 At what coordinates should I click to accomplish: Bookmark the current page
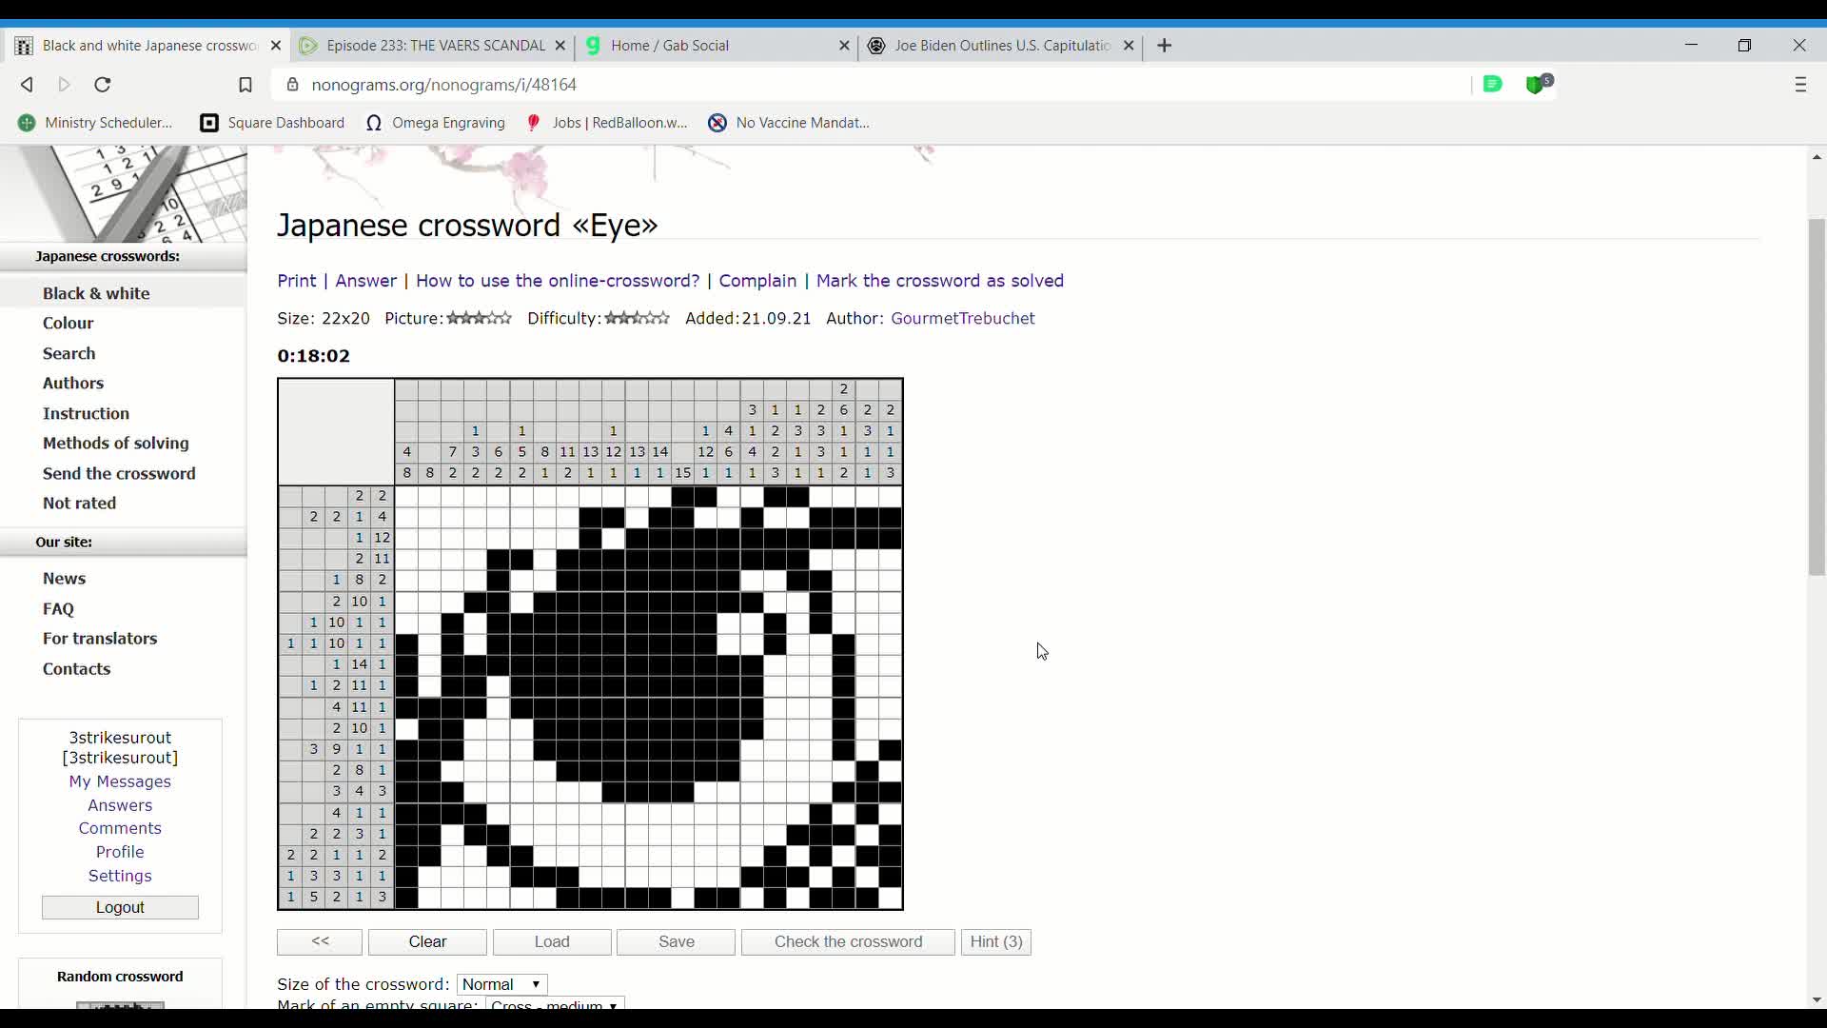point(246,85)
